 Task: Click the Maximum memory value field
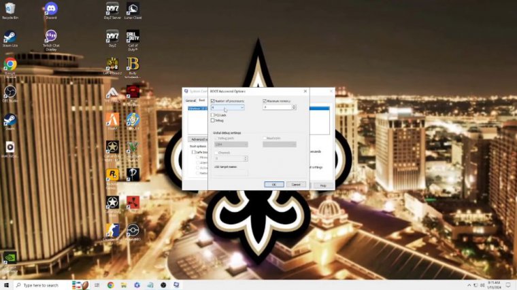(277, 107)
